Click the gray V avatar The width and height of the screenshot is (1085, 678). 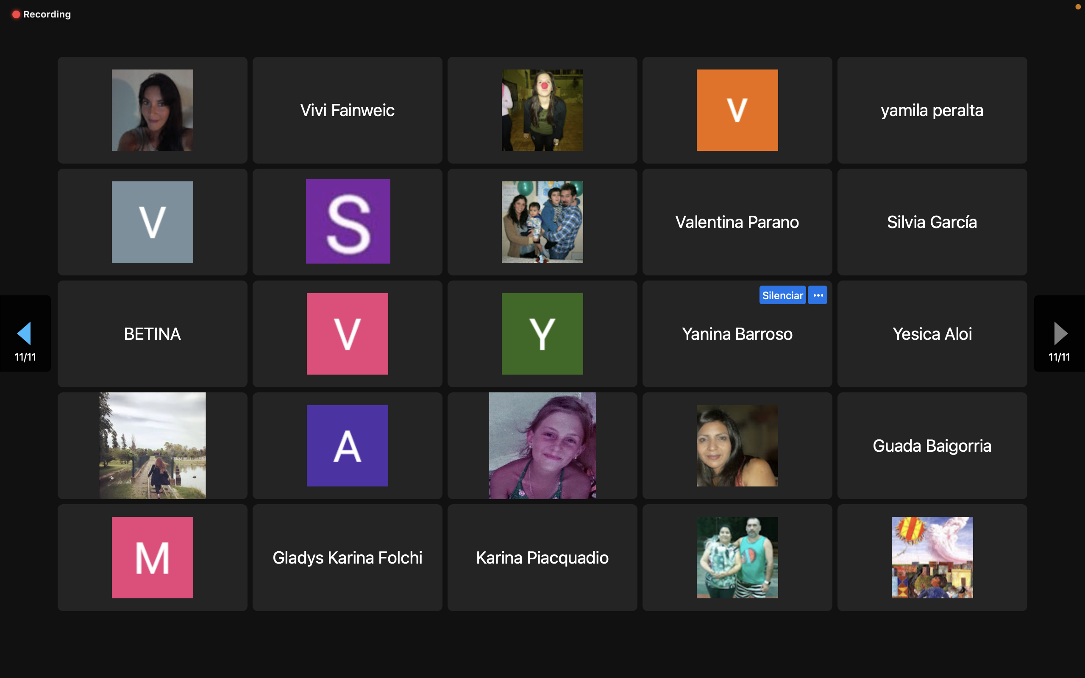tap(153, 222)
